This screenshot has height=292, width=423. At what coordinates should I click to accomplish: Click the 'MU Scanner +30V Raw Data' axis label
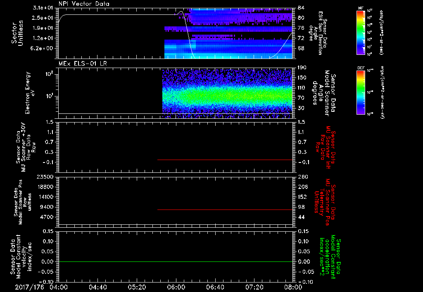(26, 147)
